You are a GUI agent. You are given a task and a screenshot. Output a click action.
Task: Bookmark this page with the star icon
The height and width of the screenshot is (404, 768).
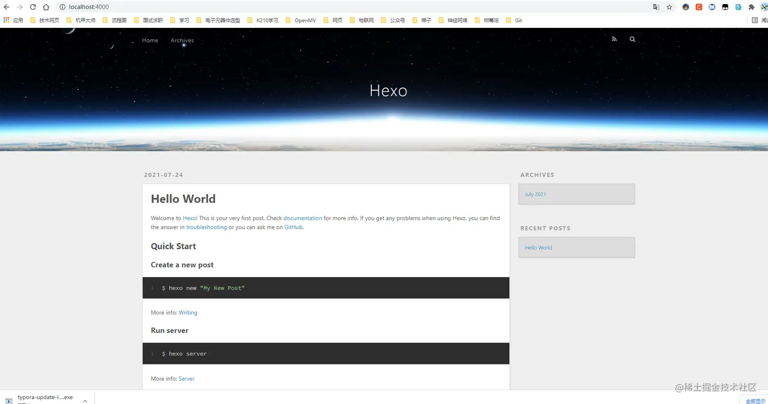(669, 7)
